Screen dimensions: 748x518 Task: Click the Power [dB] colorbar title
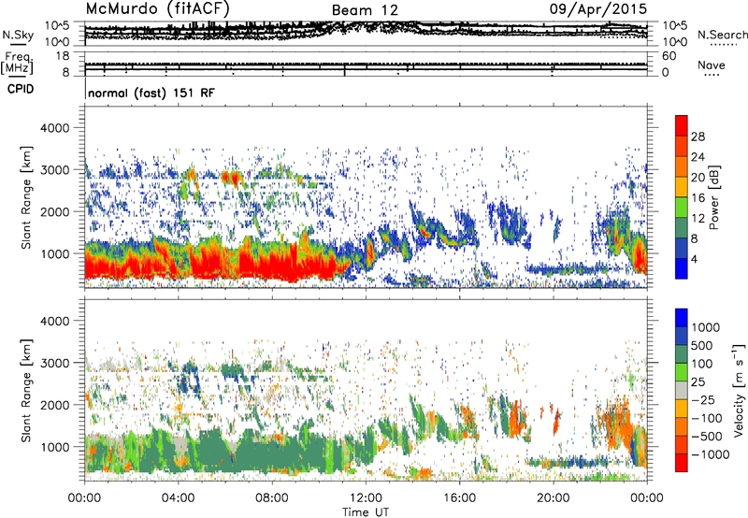coord(713,197)
